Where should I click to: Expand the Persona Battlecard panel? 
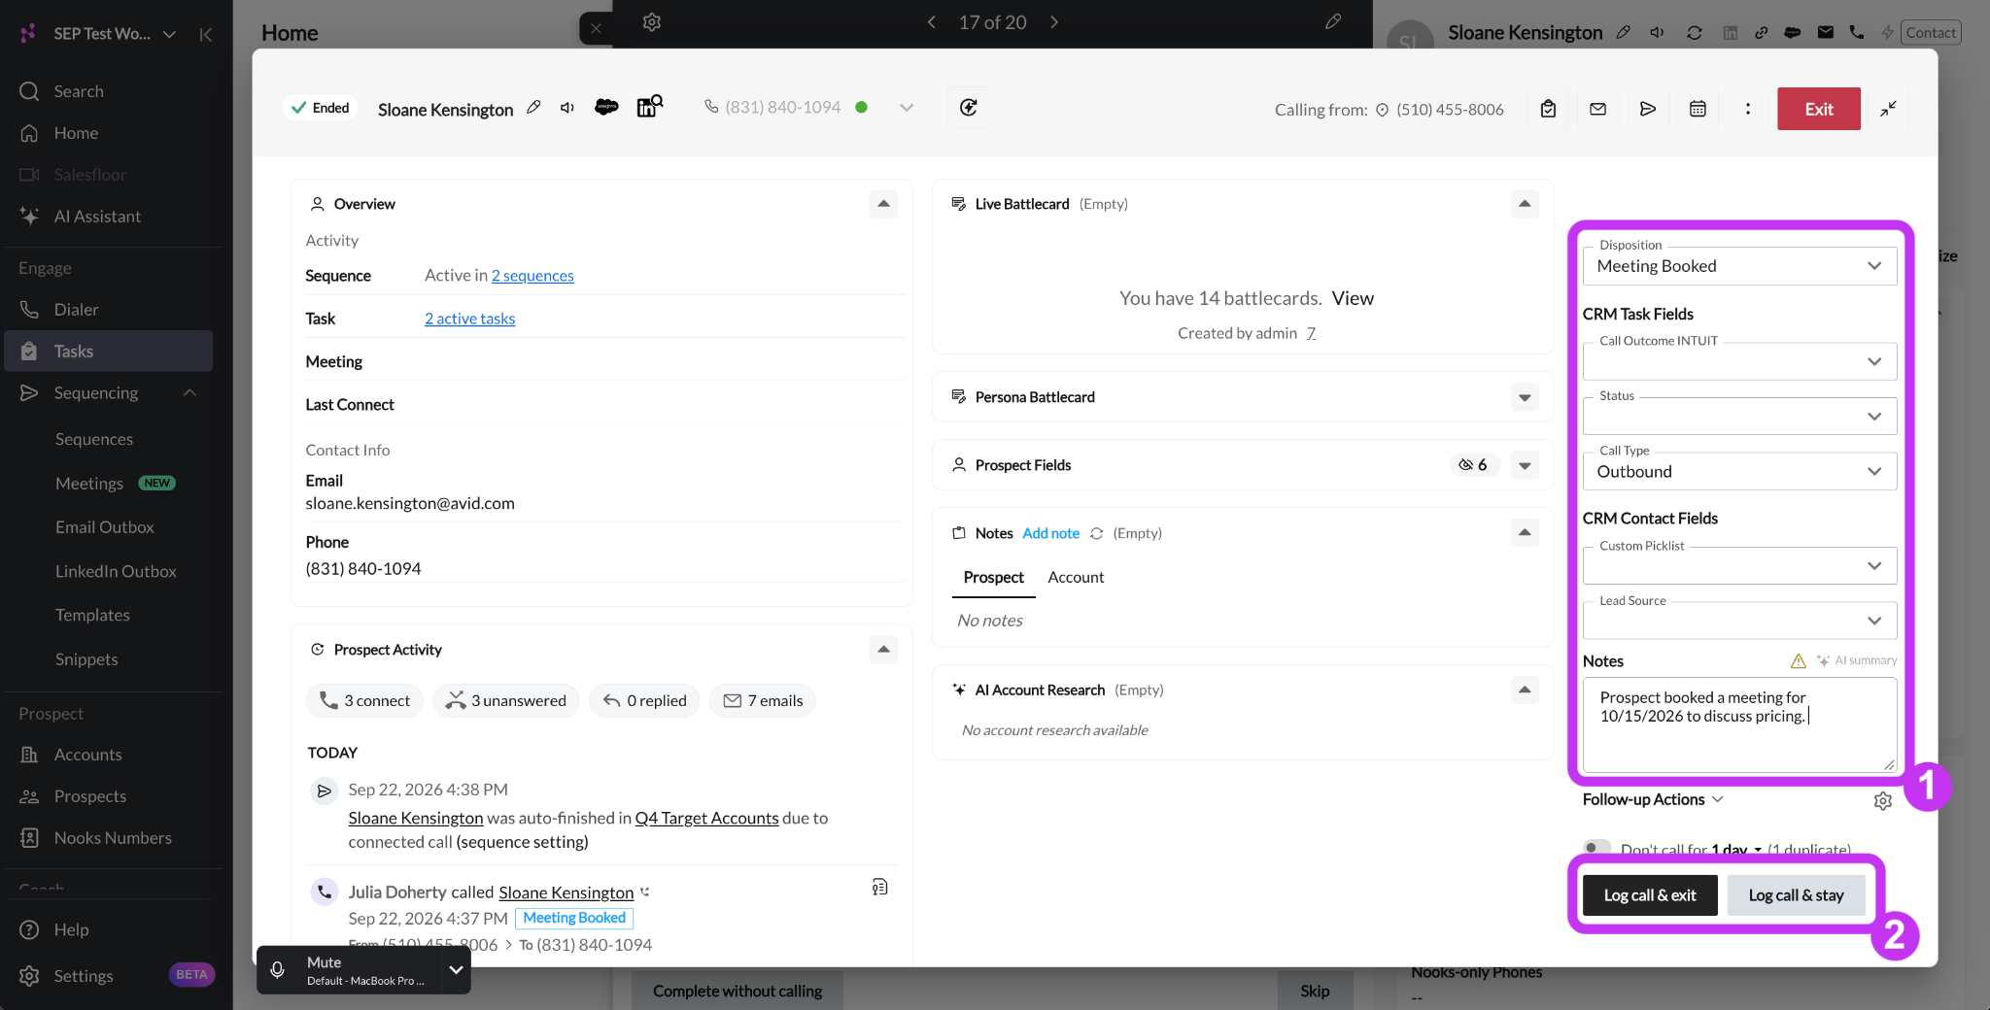(x=1525, y=397)
